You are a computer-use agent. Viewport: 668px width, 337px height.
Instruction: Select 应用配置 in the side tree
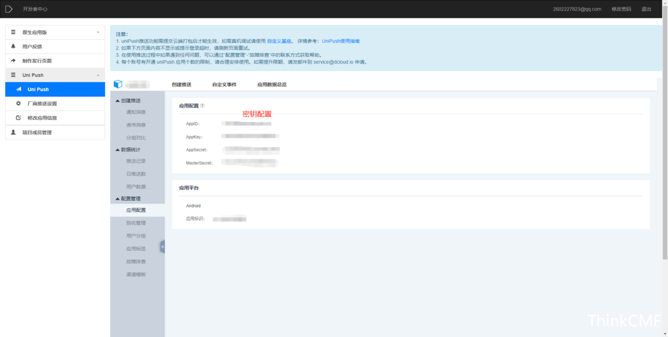tap(137, 210)
